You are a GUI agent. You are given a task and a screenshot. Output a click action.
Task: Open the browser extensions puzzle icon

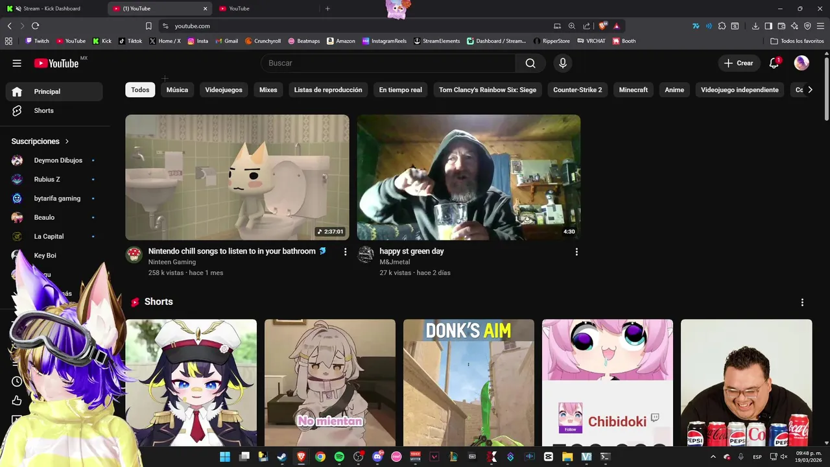[x=722, y=26]
